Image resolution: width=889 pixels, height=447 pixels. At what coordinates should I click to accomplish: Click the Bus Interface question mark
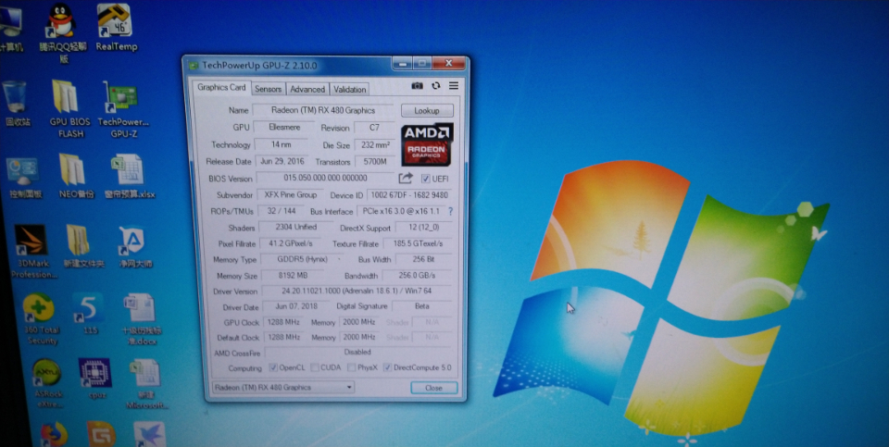pos(451,211)
